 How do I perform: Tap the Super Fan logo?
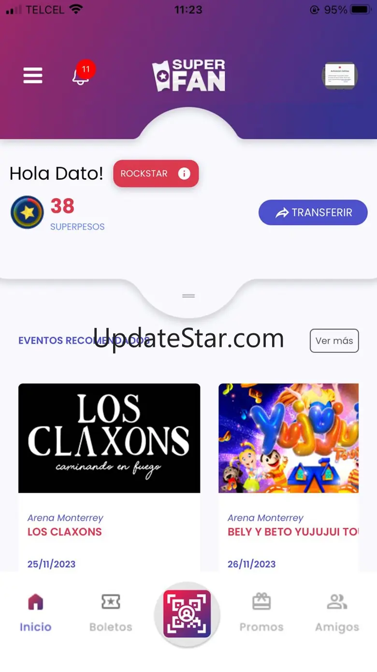click(188, 76)
